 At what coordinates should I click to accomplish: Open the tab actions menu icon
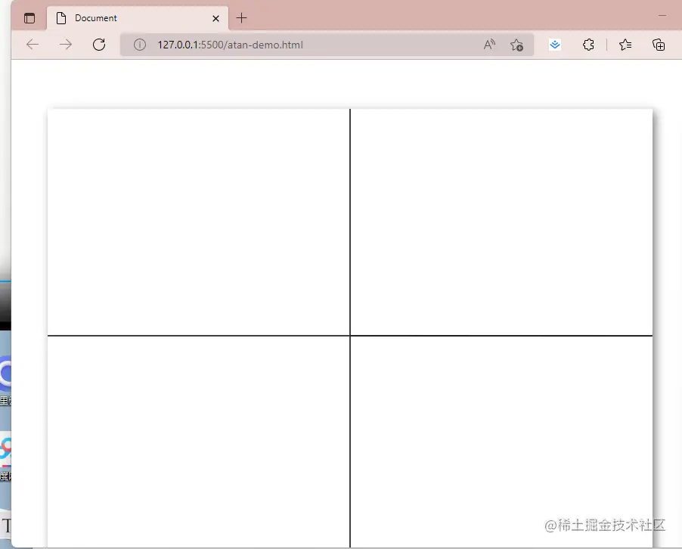click(29, 18)
